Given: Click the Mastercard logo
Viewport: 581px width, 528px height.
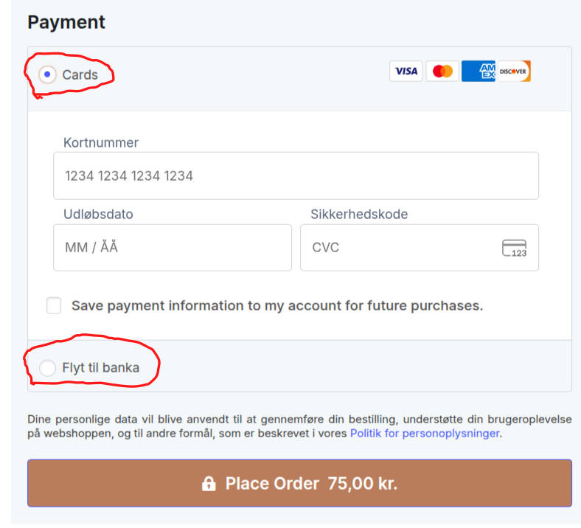Looking at the screenshot, I should coord(442,72).
